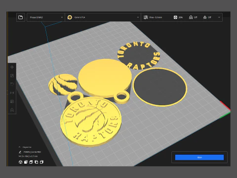Switch to left side view cube icon
Image resolution: width=237 pixels, height=178 pixels.
click(x=37, y=162)
